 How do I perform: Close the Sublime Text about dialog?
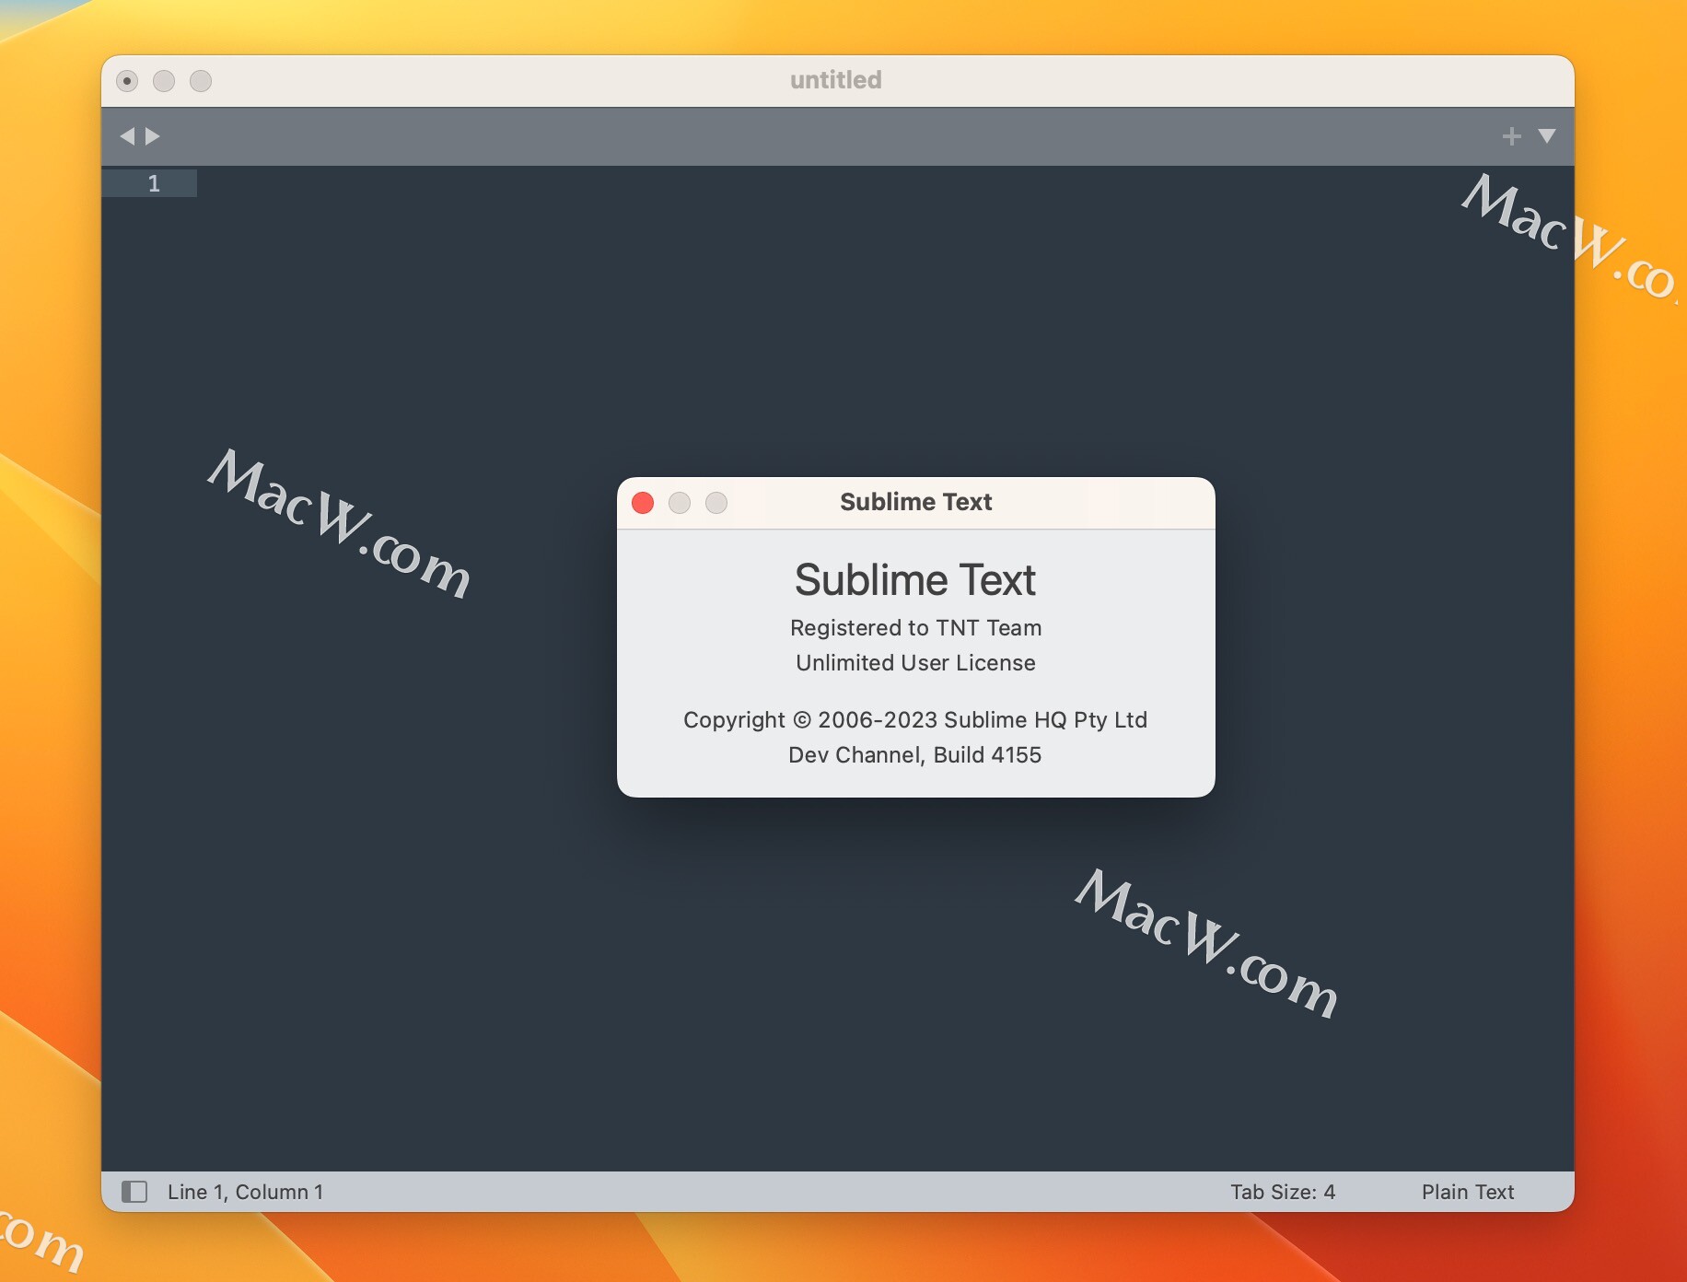pos(643,503)
